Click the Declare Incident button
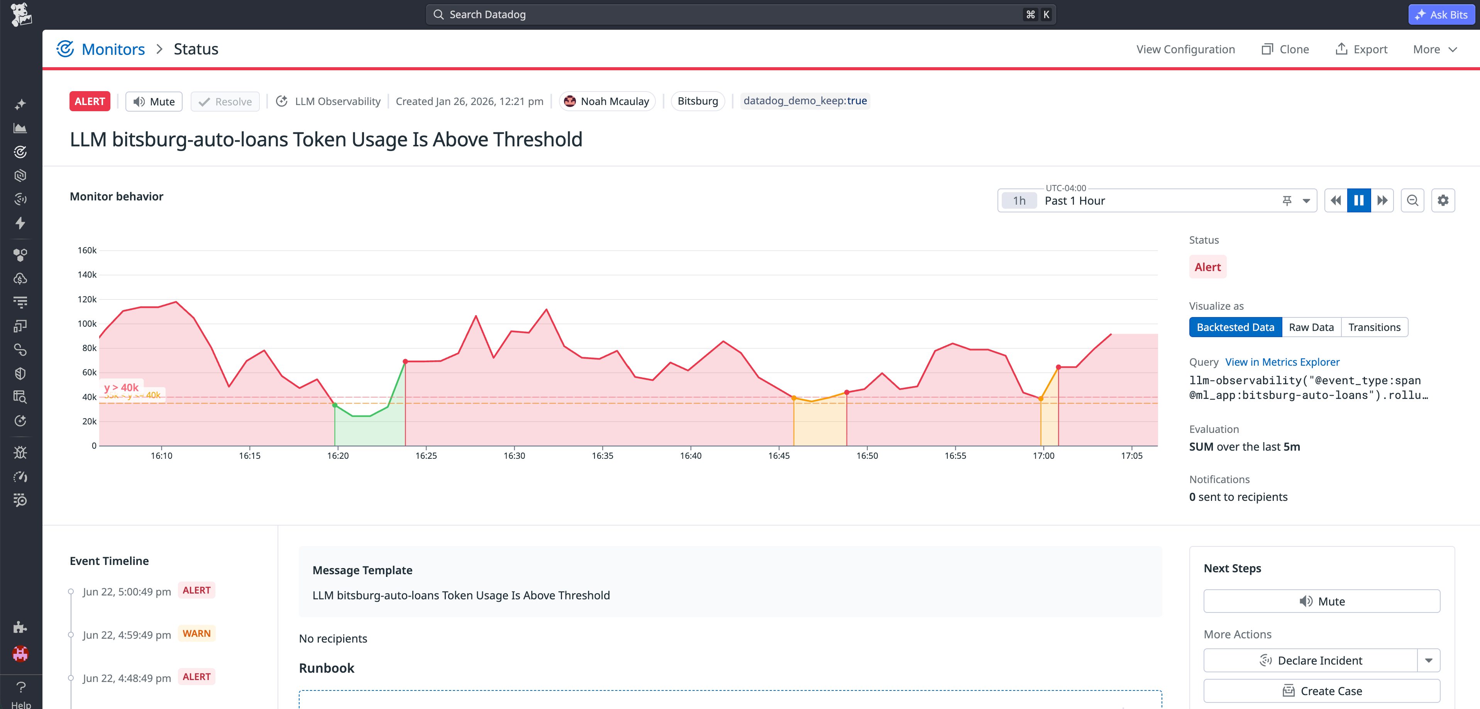Screen dimensions: 1480x709 [x=1311, y=661]
